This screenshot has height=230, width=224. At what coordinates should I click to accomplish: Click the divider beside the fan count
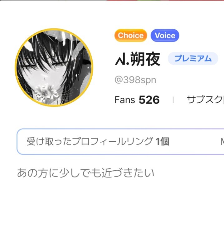173,100
